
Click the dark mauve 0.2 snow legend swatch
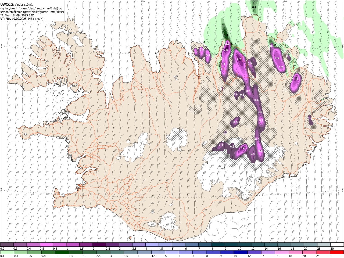[x=7, y=245]
